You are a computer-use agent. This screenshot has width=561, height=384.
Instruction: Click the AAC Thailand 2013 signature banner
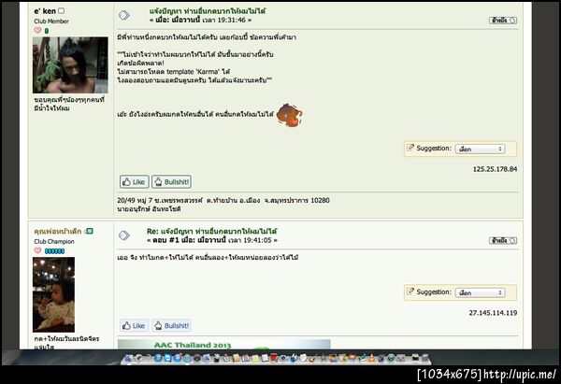tap(224, 345)
